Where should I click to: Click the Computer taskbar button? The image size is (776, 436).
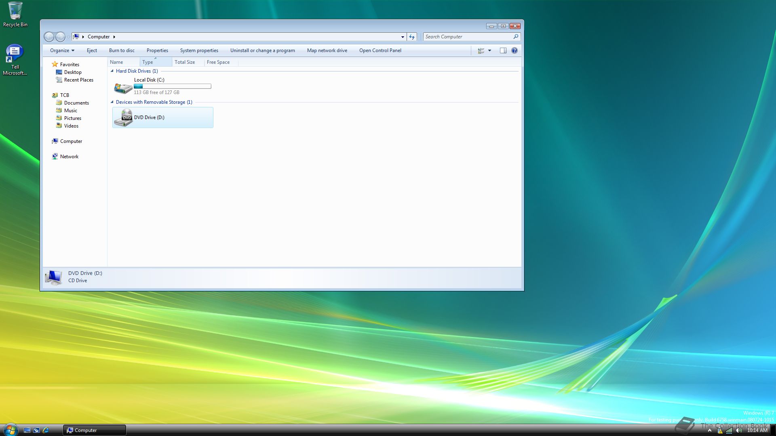[x=95, y=430]
